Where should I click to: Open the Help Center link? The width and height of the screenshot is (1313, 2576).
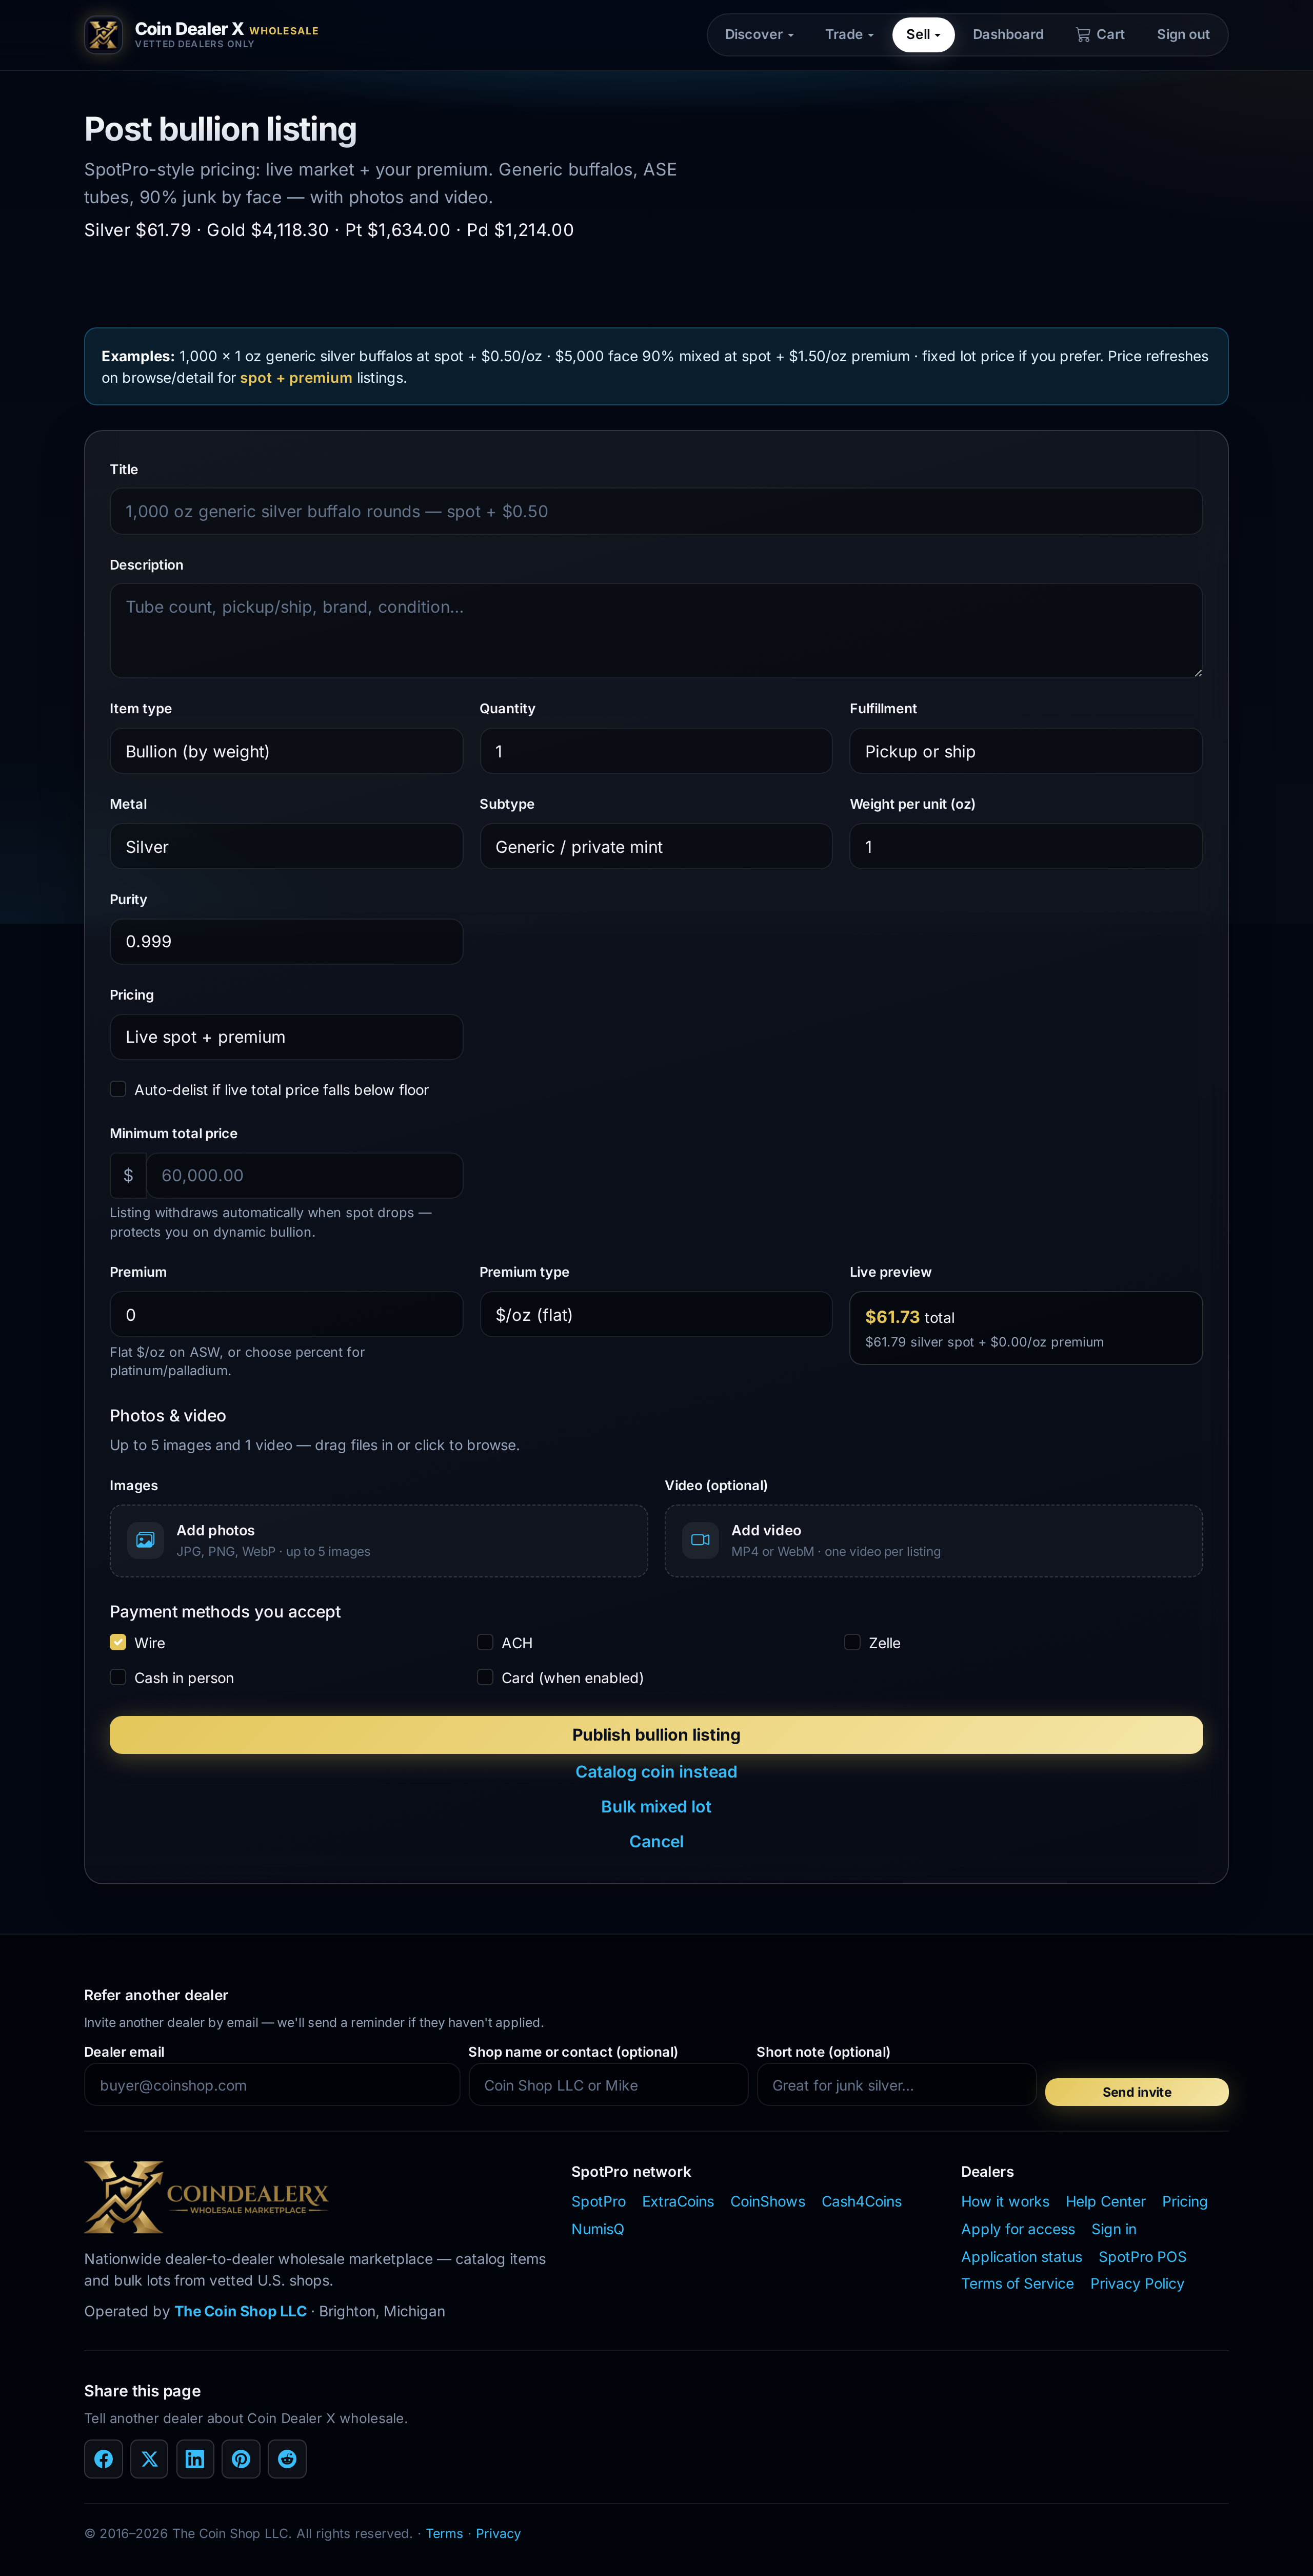[x=1105, y=2202]
